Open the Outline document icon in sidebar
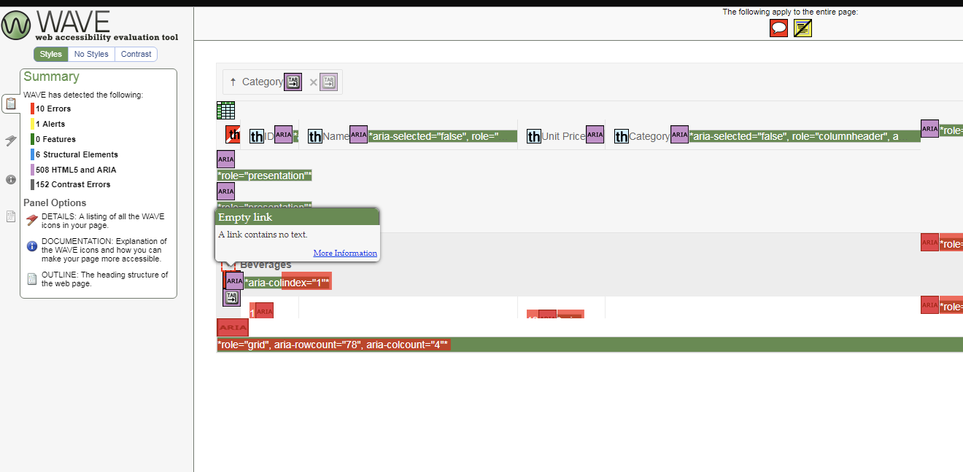Viewport: 963px width, 472px height. [10, 216]
